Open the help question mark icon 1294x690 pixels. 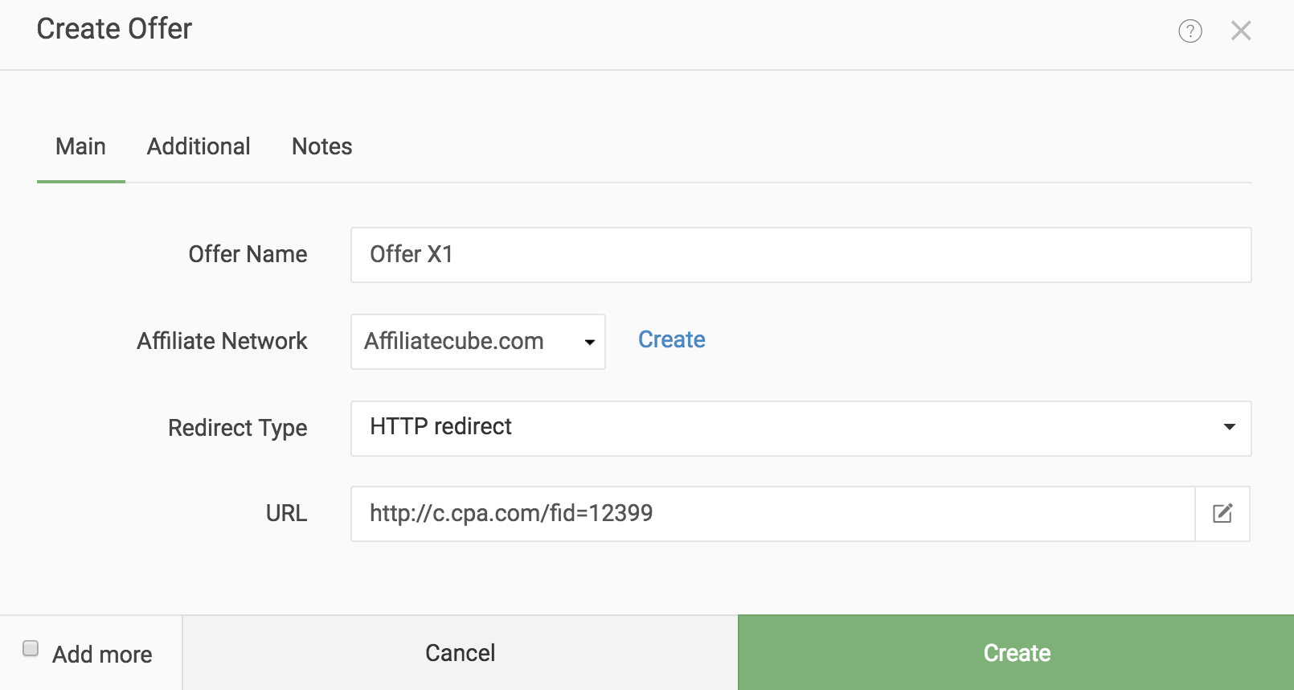click(x=1190, y=31)
